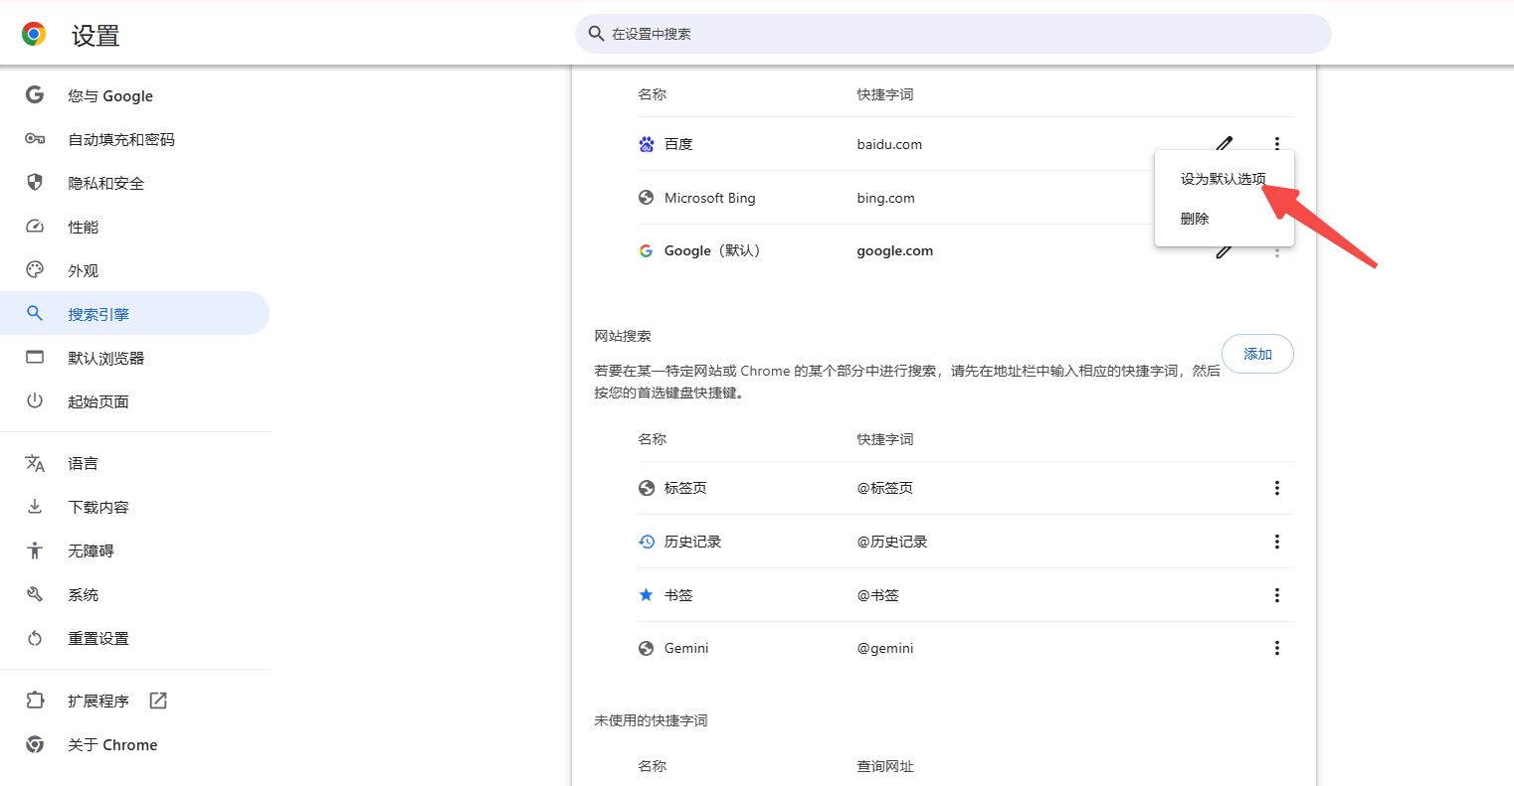Click the external-link icon next to 扩展程序
1514x786 pixels.
(x=158, y=701)
